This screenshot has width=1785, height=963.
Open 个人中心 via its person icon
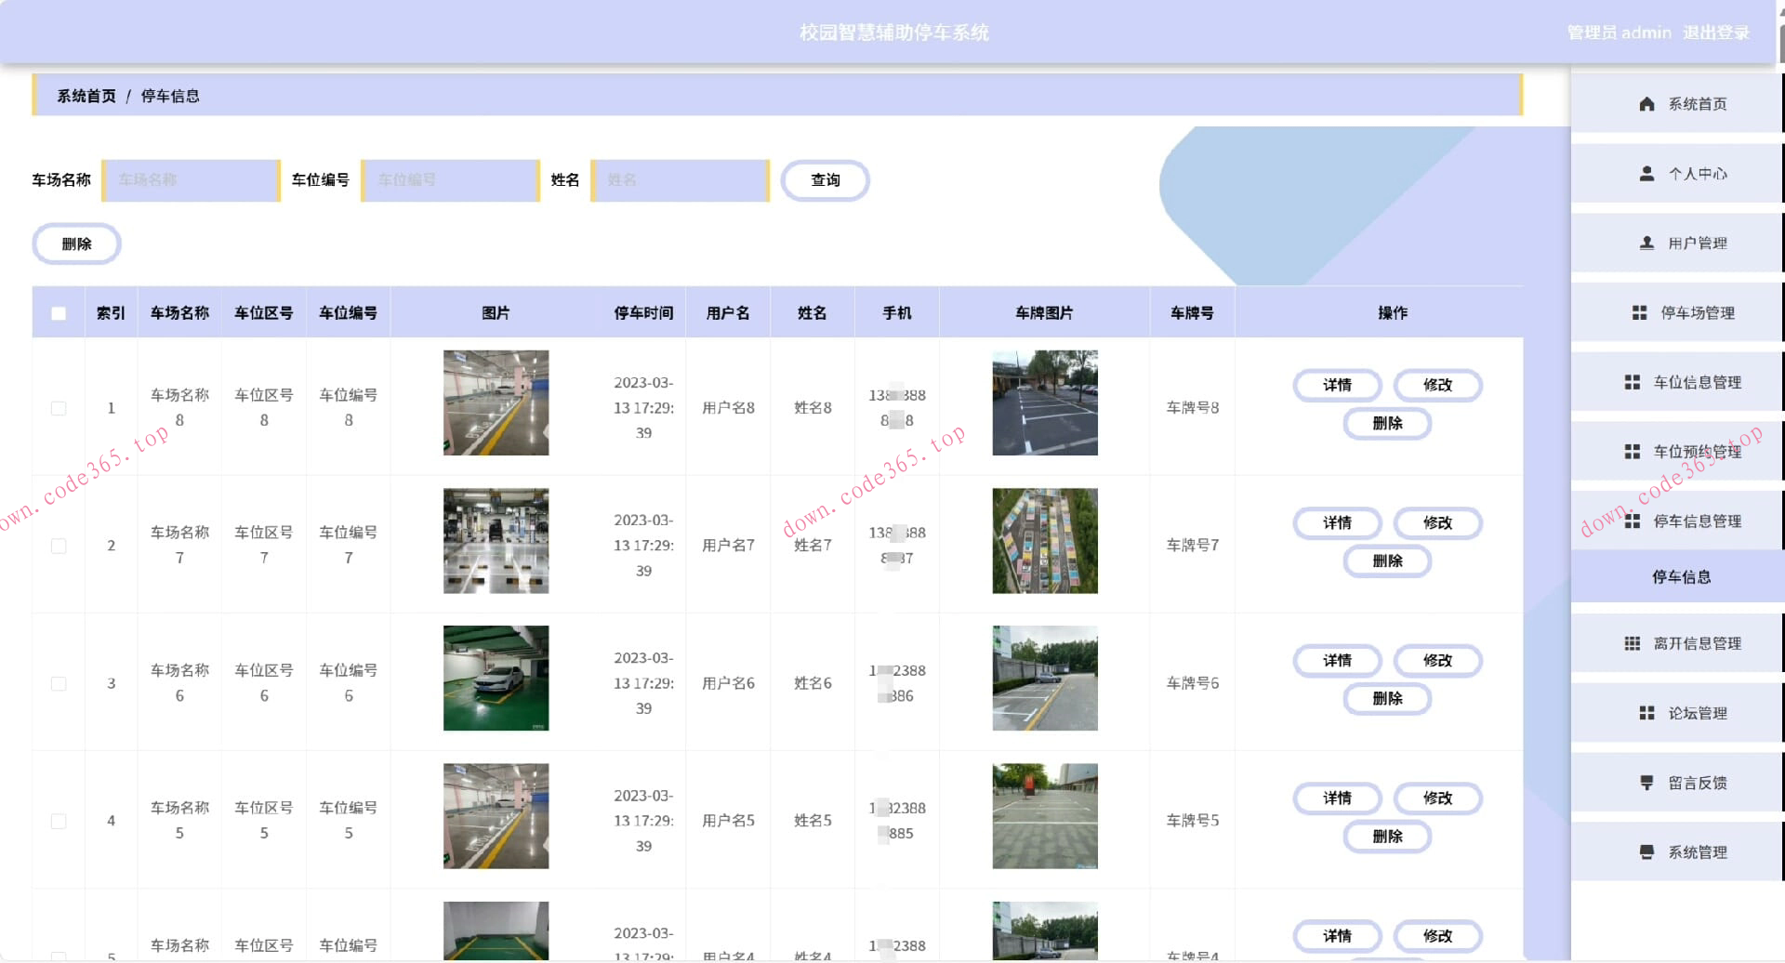tap(1646, 173)
